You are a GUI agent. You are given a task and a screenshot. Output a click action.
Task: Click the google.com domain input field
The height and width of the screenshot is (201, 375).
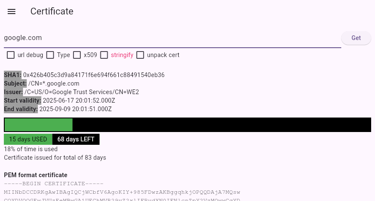click(x=171, y=38)
